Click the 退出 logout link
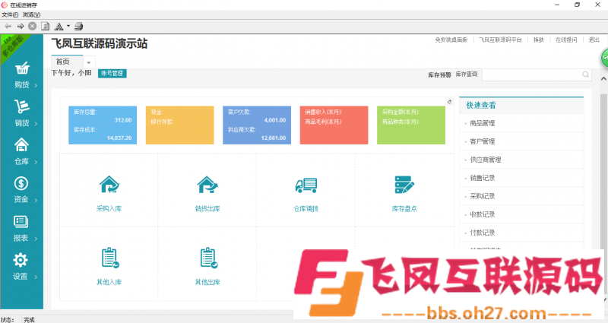This screenshot has width=608, height=323. [594, 40]
